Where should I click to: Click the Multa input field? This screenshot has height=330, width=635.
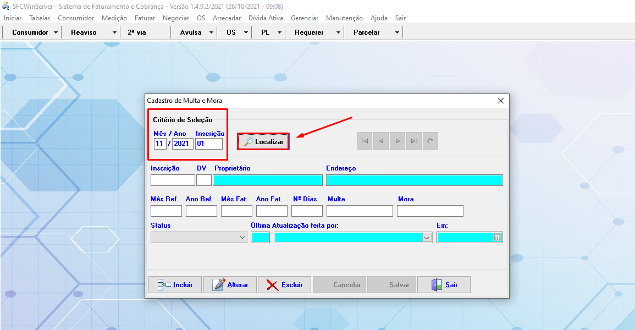click(x=360, y=211)
